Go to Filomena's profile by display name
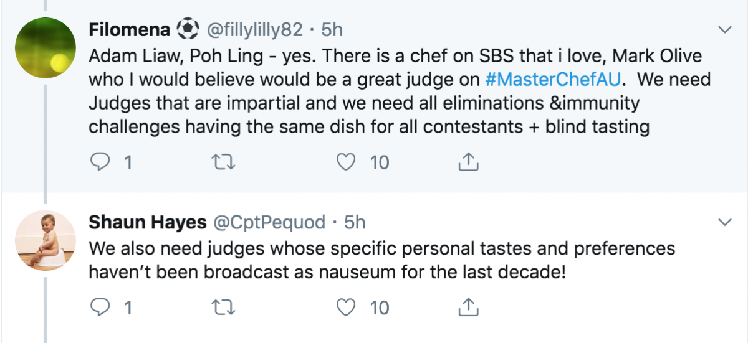 pyautogui.click(x=130, y=29)
